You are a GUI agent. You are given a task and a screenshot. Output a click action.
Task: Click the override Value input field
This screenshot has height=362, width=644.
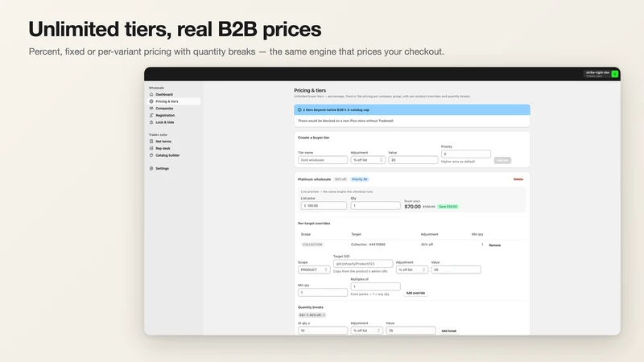pyautogui.click(x=456, y=269)
